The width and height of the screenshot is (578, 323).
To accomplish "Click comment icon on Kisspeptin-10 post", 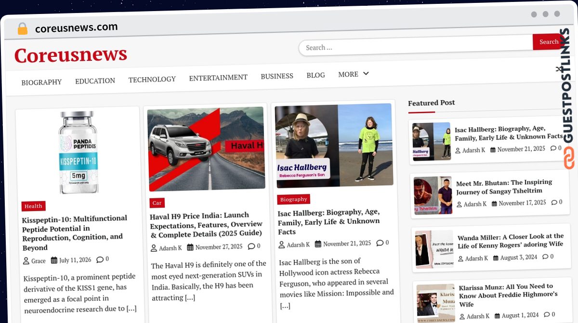I will [x=99, y=259].
